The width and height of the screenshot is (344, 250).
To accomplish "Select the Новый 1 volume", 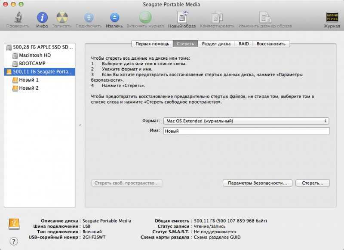I will click(40, 80).
